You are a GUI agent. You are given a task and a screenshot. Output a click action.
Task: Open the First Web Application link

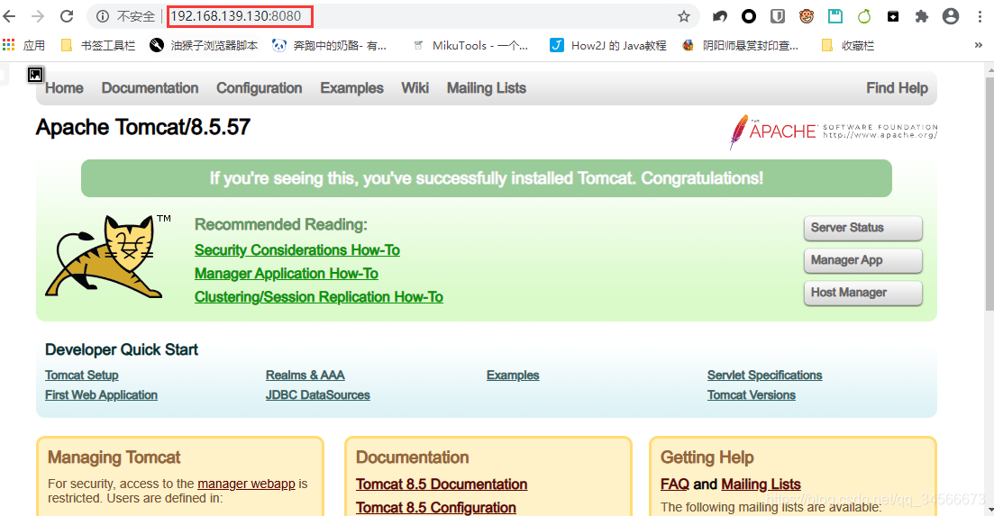pyautogui.click(x=102, y=394)
